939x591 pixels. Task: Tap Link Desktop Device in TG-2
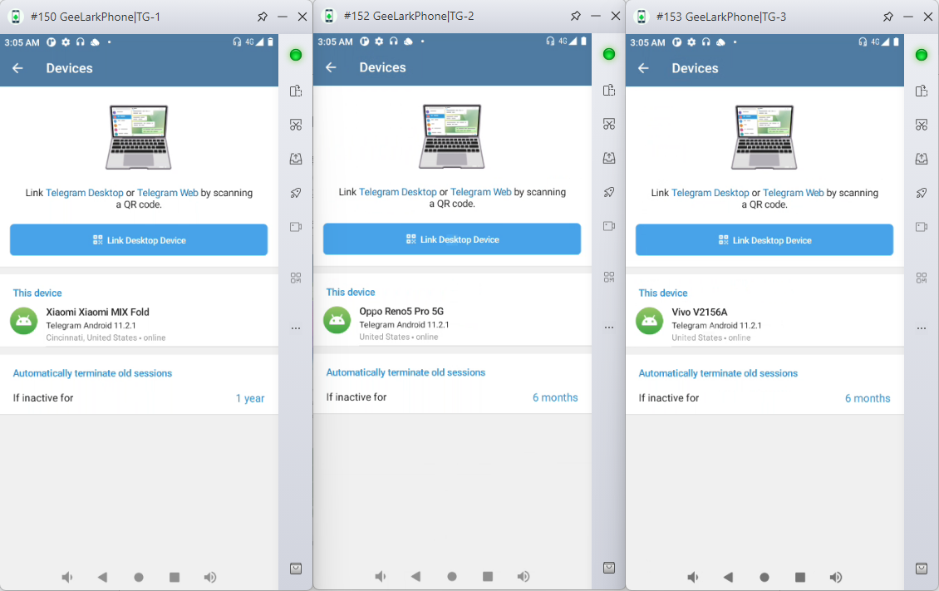click(452, 239)
